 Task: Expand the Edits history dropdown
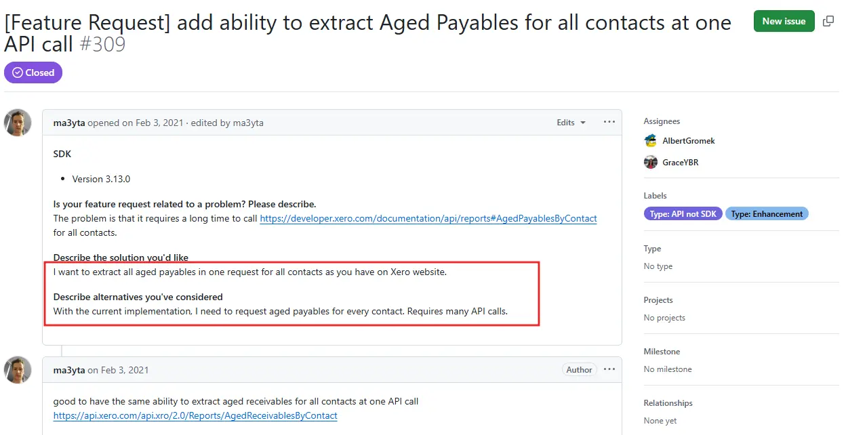click(571, 123)
